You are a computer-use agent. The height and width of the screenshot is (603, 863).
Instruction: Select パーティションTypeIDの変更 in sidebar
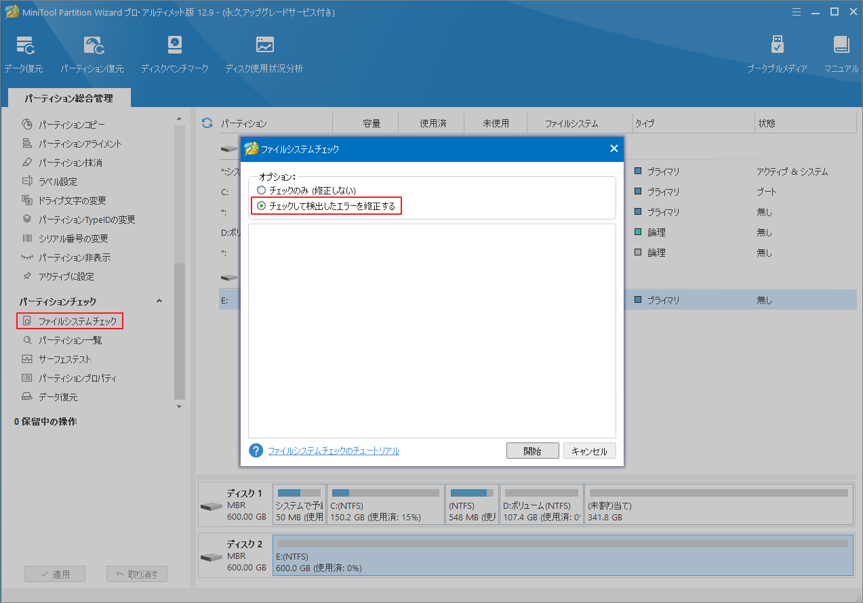pyautogui.click(x=78, y=220)
